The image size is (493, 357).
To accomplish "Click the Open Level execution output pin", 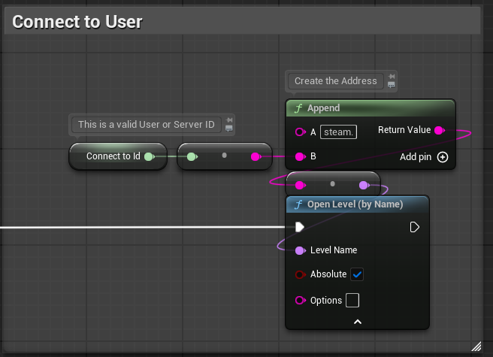I will tap(414, 227).
